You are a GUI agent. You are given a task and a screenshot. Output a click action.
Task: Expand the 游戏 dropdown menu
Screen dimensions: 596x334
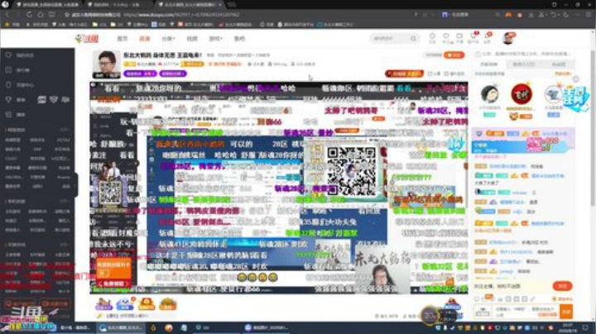(x=215, y=38)
